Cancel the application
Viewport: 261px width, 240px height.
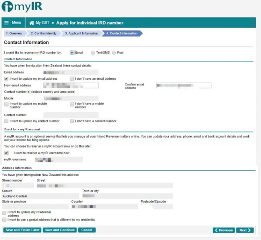click(x=87, y=230)
